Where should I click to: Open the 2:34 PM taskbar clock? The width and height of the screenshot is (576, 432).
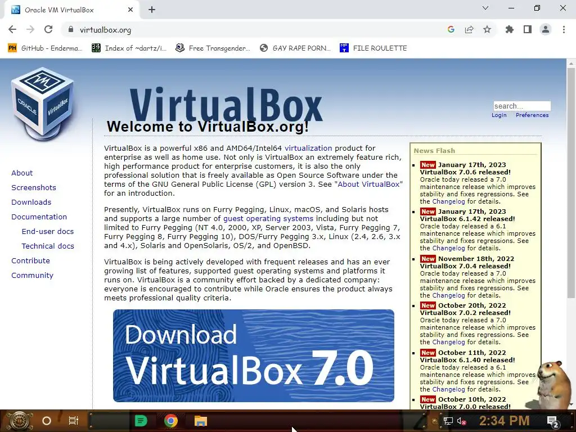[x=505, y=421]
